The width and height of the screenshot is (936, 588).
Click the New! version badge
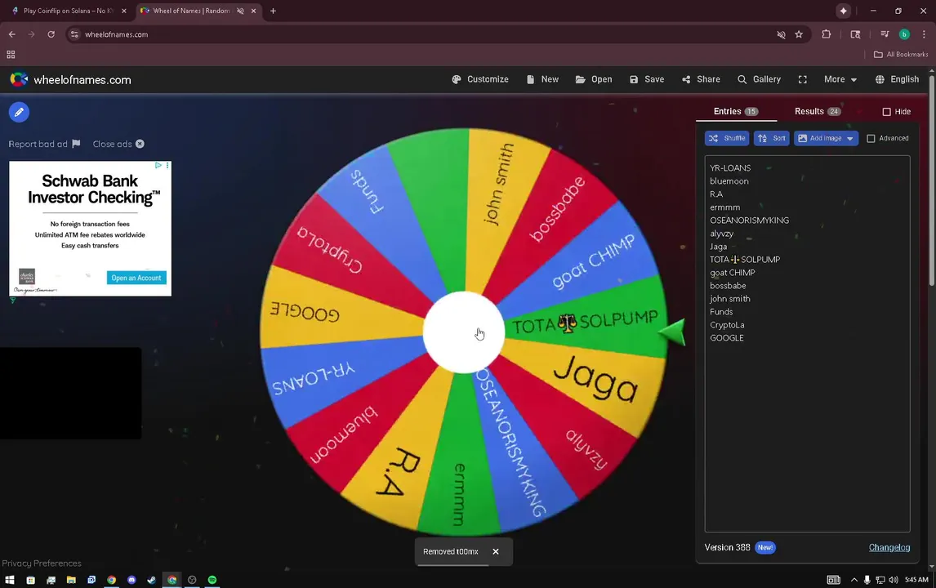click(x=765, y=547)
